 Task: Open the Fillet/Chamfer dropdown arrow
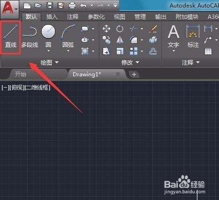(x=142, y=40)
